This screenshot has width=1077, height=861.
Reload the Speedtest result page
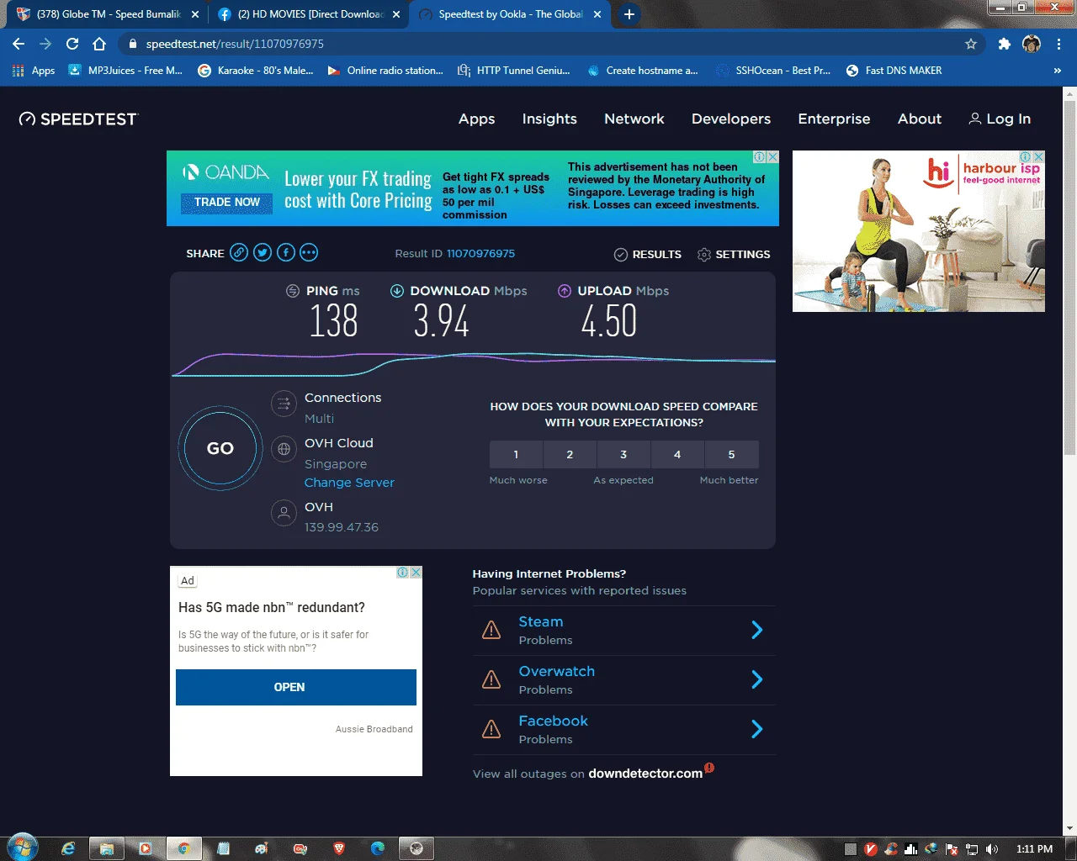[x=72, y=44]
